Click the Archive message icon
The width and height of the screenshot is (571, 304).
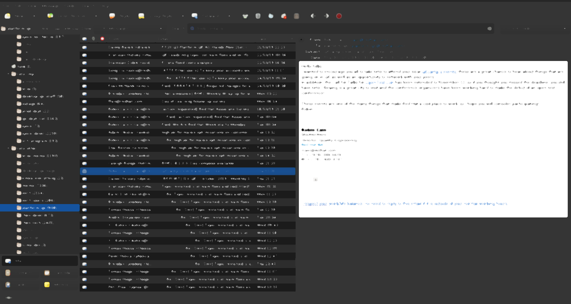point(246,16)
